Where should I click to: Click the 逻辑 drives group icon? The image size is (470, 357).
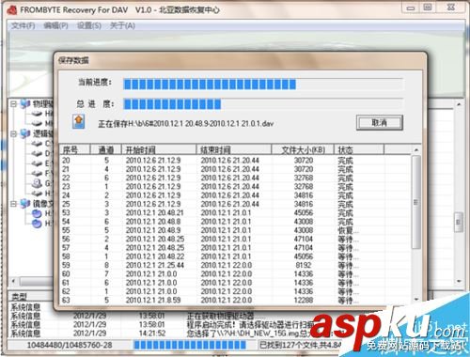tap(25, 133)
